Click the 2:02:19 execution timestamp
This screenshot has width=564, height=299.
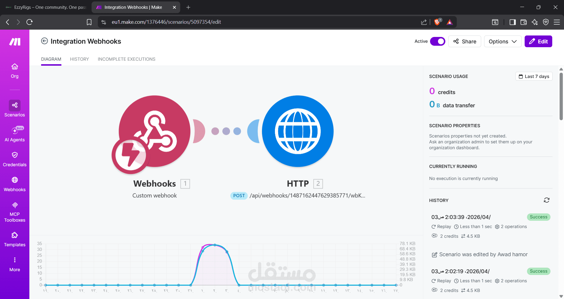(460, 271)
